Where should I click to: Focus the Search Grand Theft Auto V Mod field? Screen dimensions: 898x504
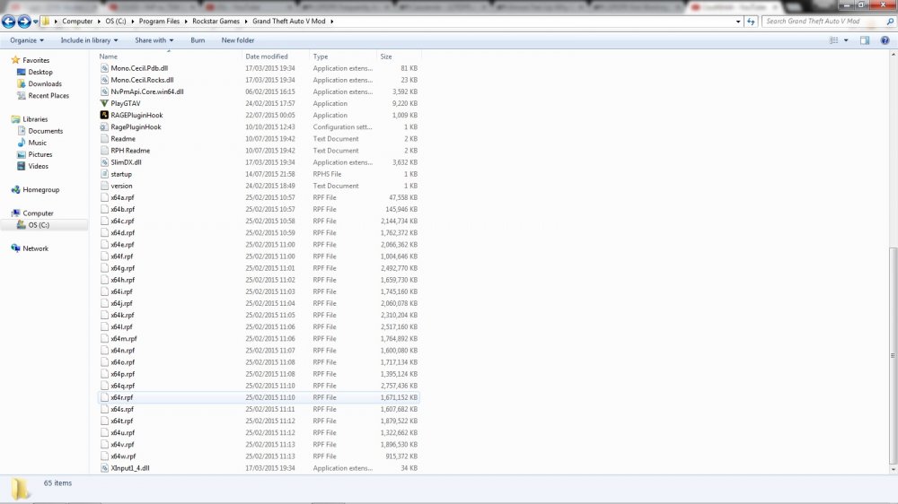[823, 22]
